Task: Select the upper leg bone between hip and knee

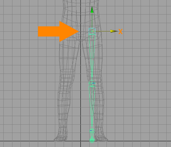Action: (92, 57)
